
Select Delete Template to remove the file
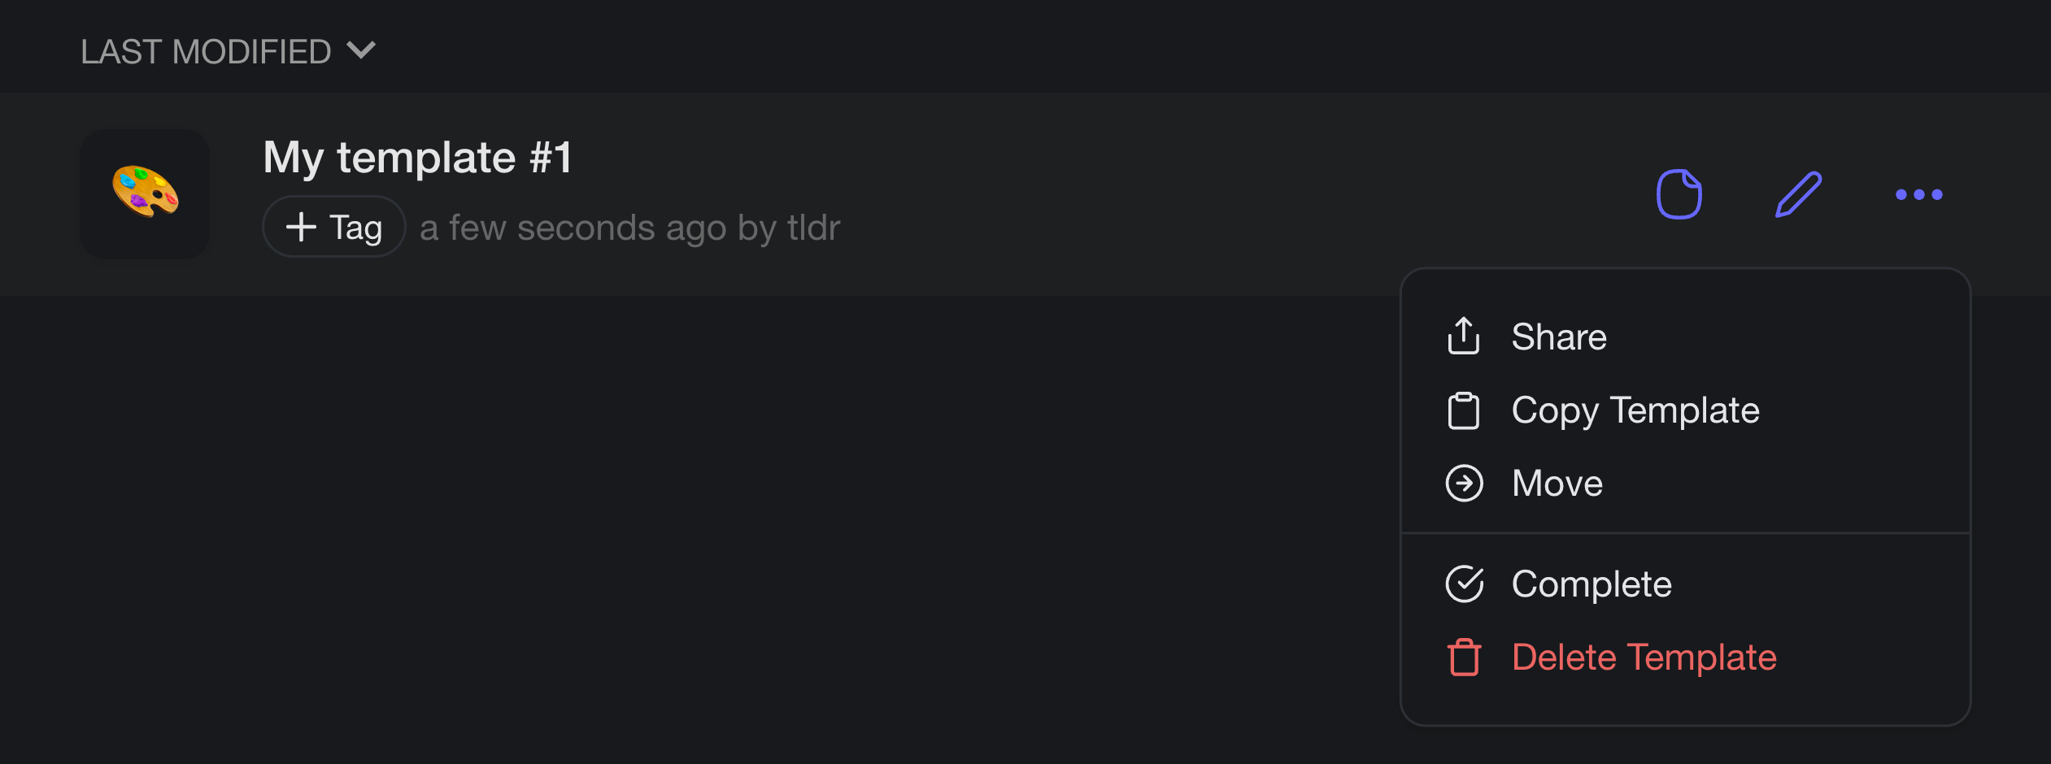click(x=1644, y=658)
